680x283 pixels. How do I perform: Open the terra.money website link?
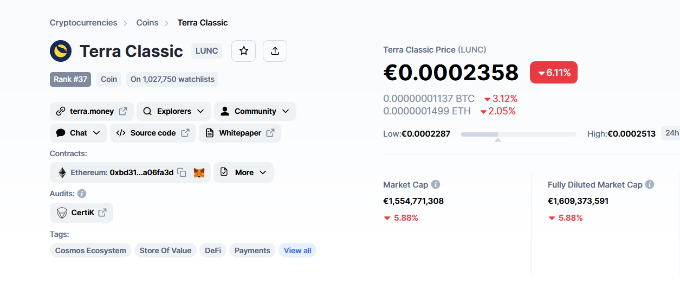(x=92, y=111)
